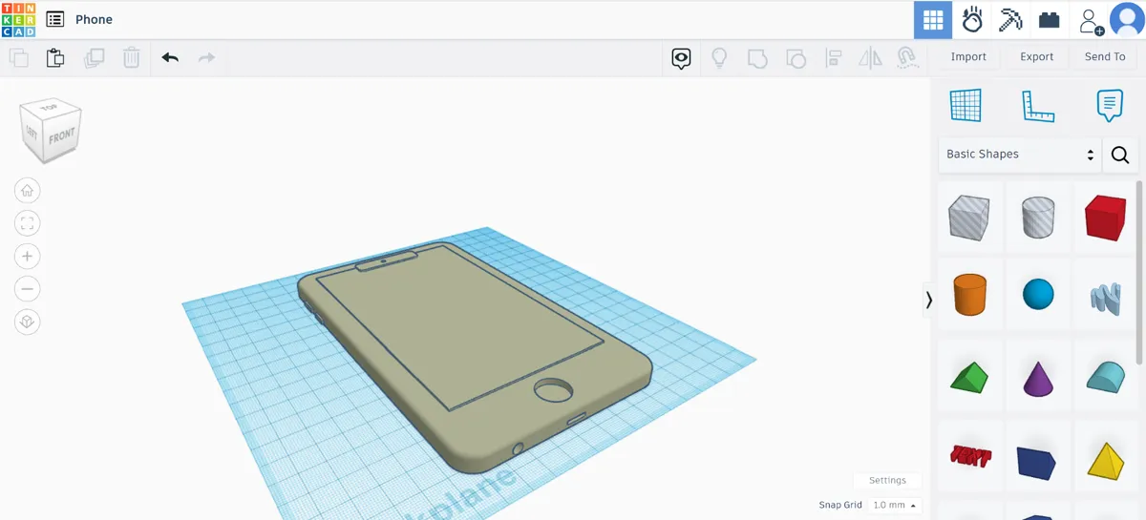Pick the orange Cylinder shape
Image resolution: width=1146 pixels, height=520 pixels.
click(x=969, y=295)
